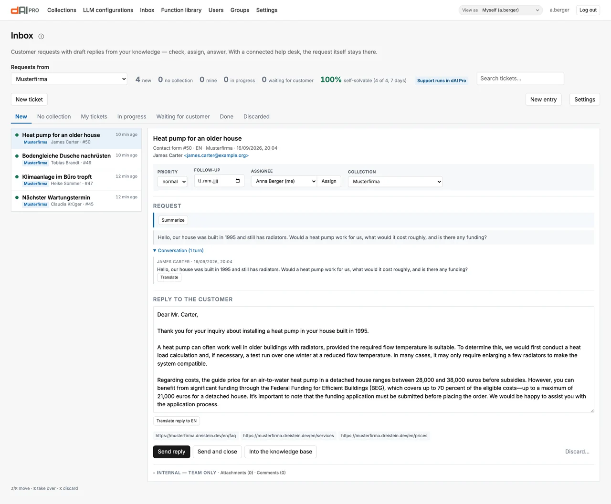Click inside the reply text area
The image size is (611, 504).
373,360
